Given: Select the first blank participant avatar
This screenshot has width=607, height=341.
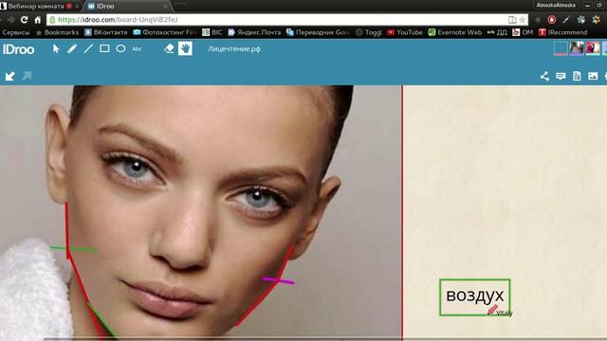Looking at the screenshot, I should click(x=561, y=48).
